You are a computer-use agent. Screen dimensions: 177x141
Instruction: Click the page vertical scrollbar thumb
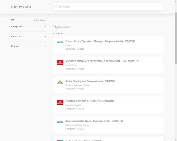176,38
